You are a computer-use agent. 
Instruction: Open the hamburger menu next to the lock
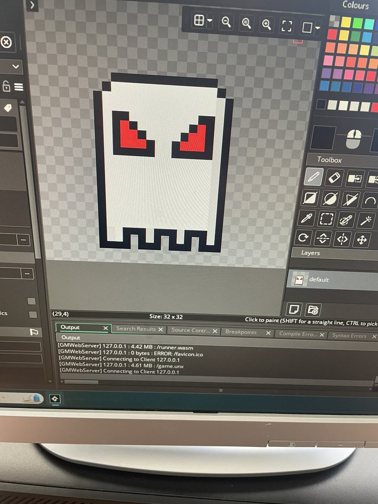(18, 87)
